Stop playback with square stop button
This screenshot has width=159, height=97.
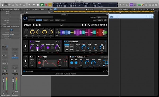(x=38, y=5)
